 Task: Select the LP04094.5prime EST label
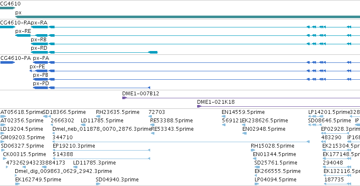pyautogui.click(x=275, y=180)
